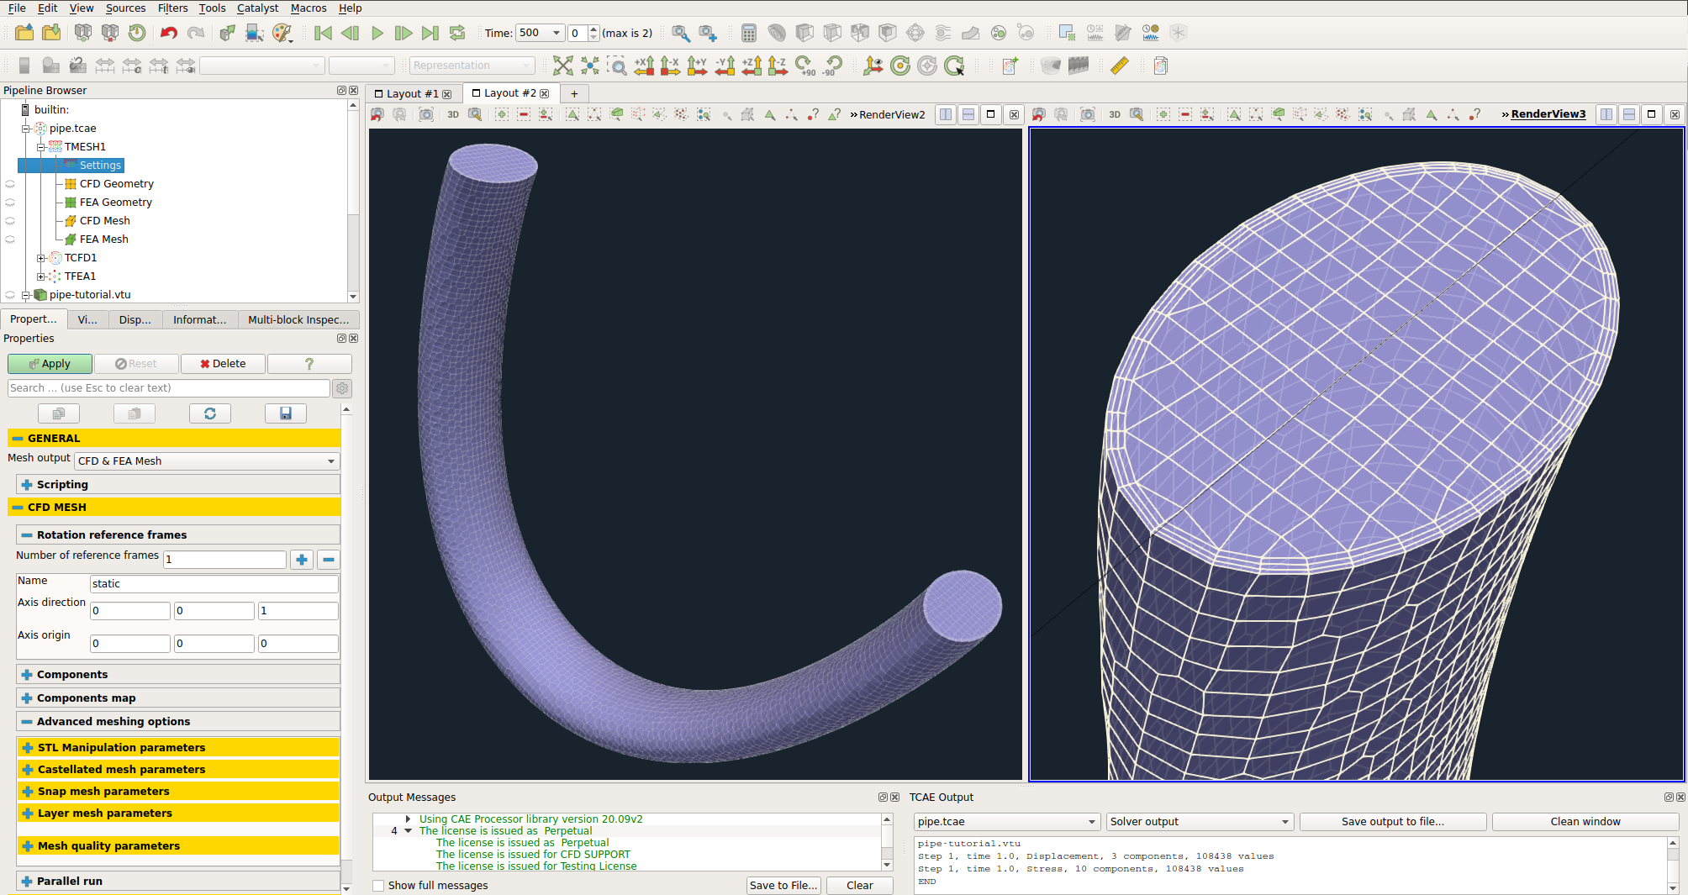Enable Show full messages checkbox
Viewport: 1688px width, 895px height.
379,885
